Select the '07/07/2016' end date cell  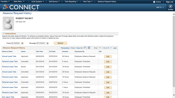coord(53,56)
